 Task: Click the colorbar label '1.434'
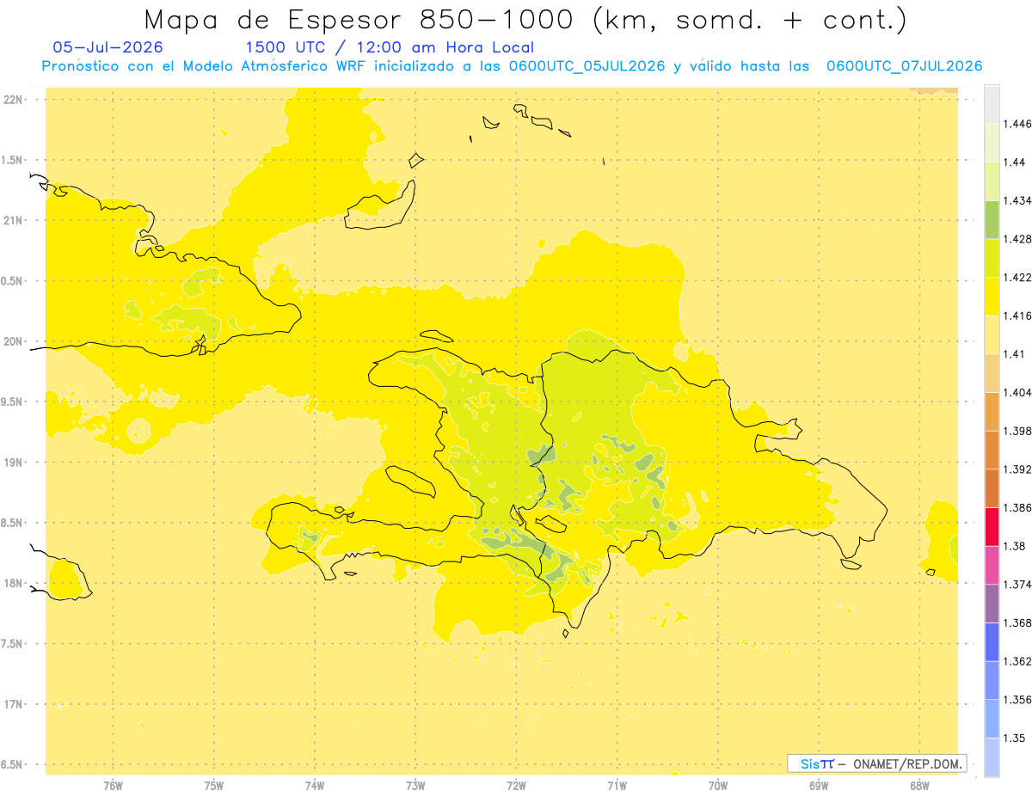click(x=1017, y=200)
